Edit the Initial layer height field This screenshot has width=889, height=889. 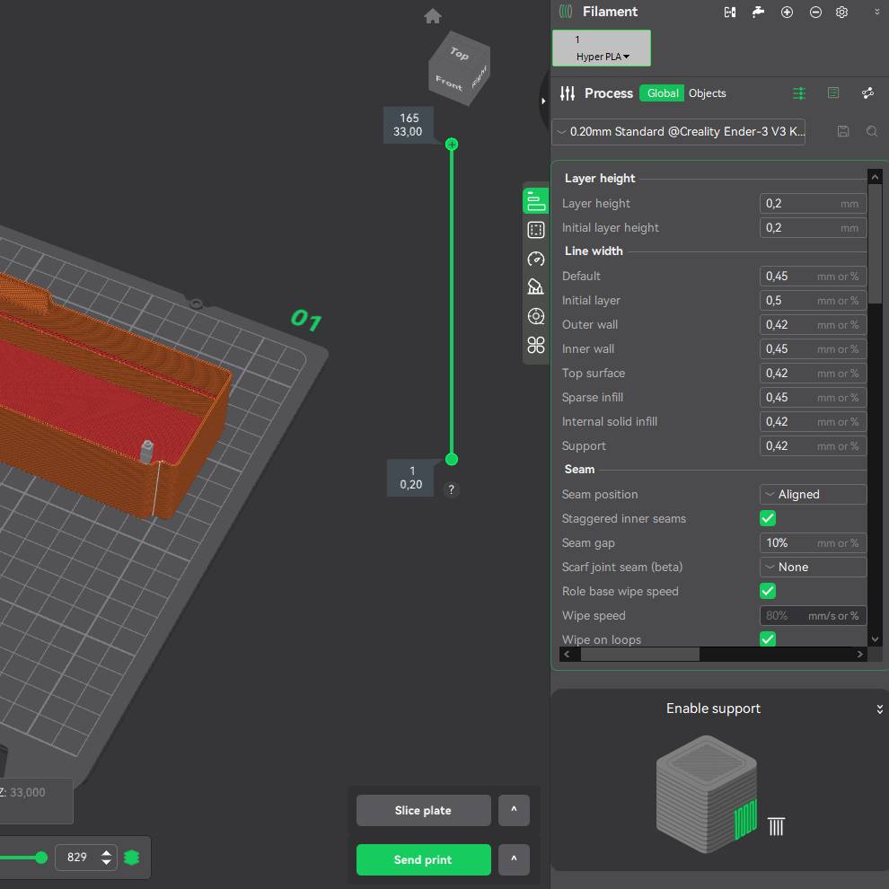[x=813, y=228]
